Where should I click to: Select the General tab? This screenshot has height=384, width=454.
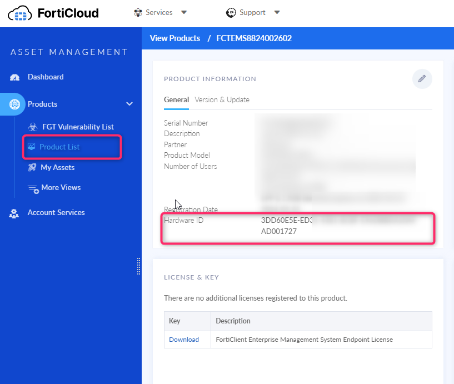click(x=176, y=100)
